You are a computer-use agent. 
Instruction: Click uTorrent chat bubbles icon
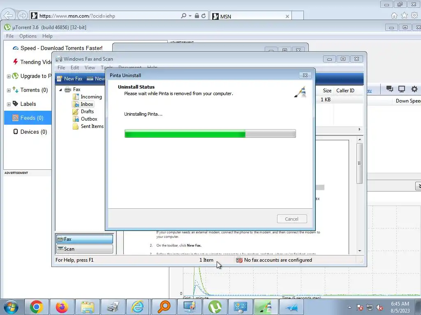(390, 89)
